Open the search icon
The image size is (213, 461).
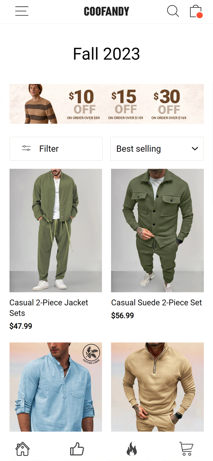coord(173,11)
